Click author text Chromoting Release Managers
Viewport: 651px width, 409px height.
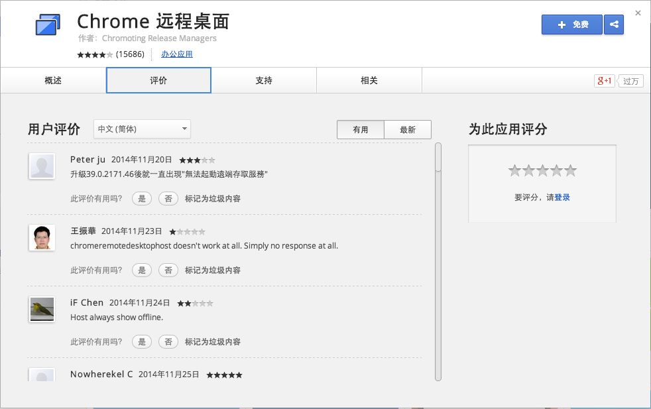click(x=159, y=38)
